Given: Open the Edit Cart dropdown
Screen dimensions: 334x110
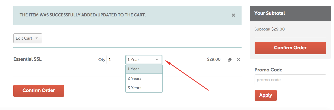Looking at the screenshot, I should coord(28,38).
